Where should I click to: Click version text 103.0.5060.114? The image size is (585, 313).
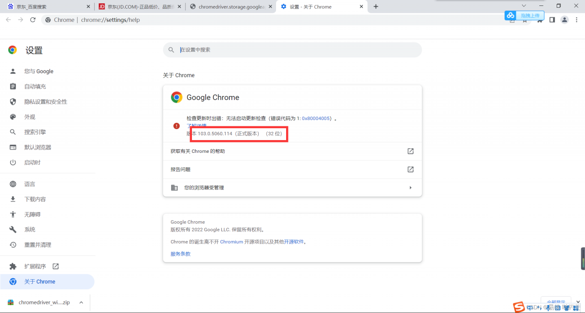click(x=215, y=134)
